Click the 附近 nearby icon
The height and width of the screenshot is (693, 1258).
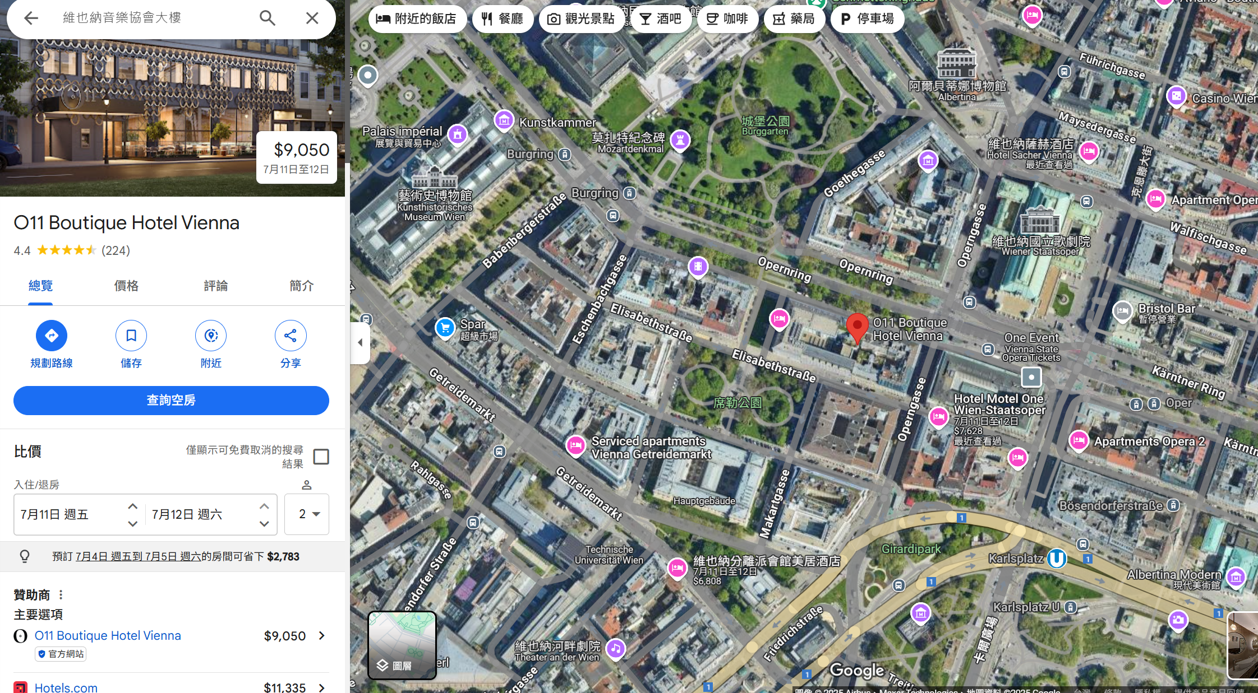[x=211, y=336]
